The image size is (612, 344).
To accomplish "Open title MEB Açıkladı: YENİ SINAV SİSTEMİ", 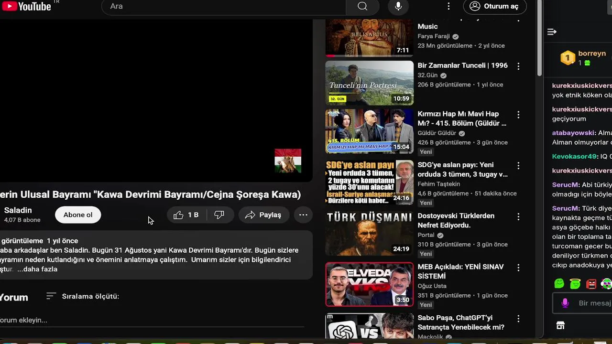I will tap(460, 271).
